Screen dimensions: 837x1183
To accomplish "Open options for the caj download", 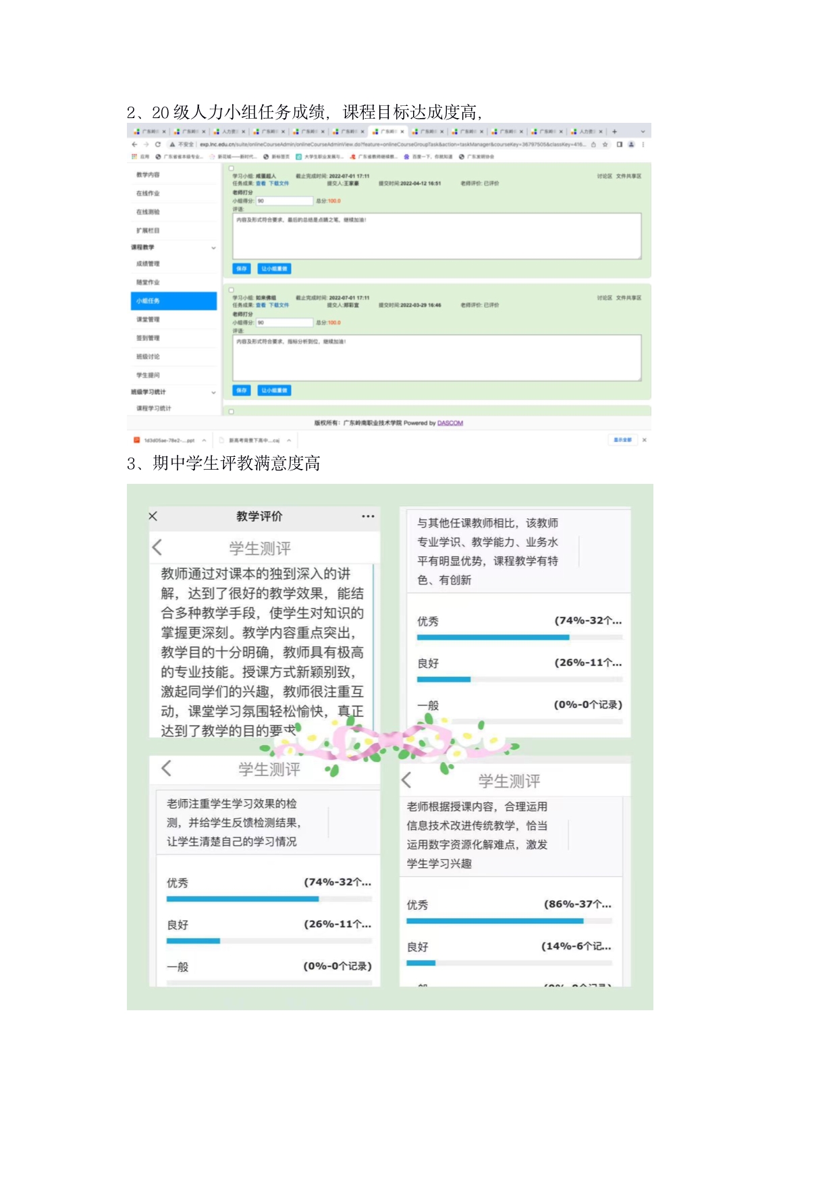I will click(x=289, y=440).
